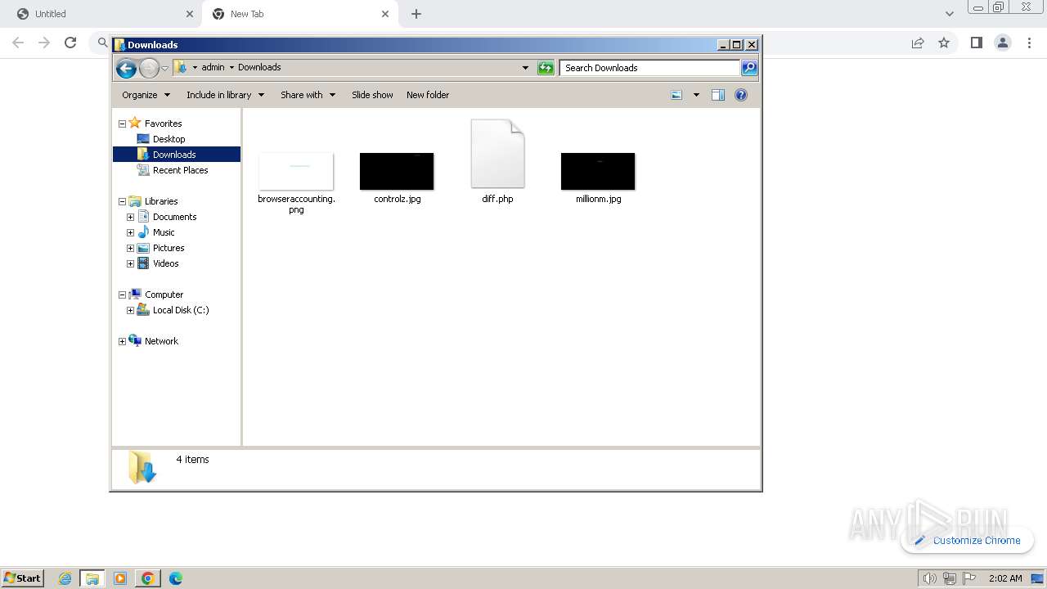The image size is (1047, 589).
Task: Start Slide show
Action: click(x=372, y=95)
